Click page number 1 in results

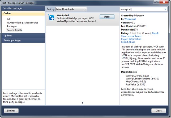[82, 103]
